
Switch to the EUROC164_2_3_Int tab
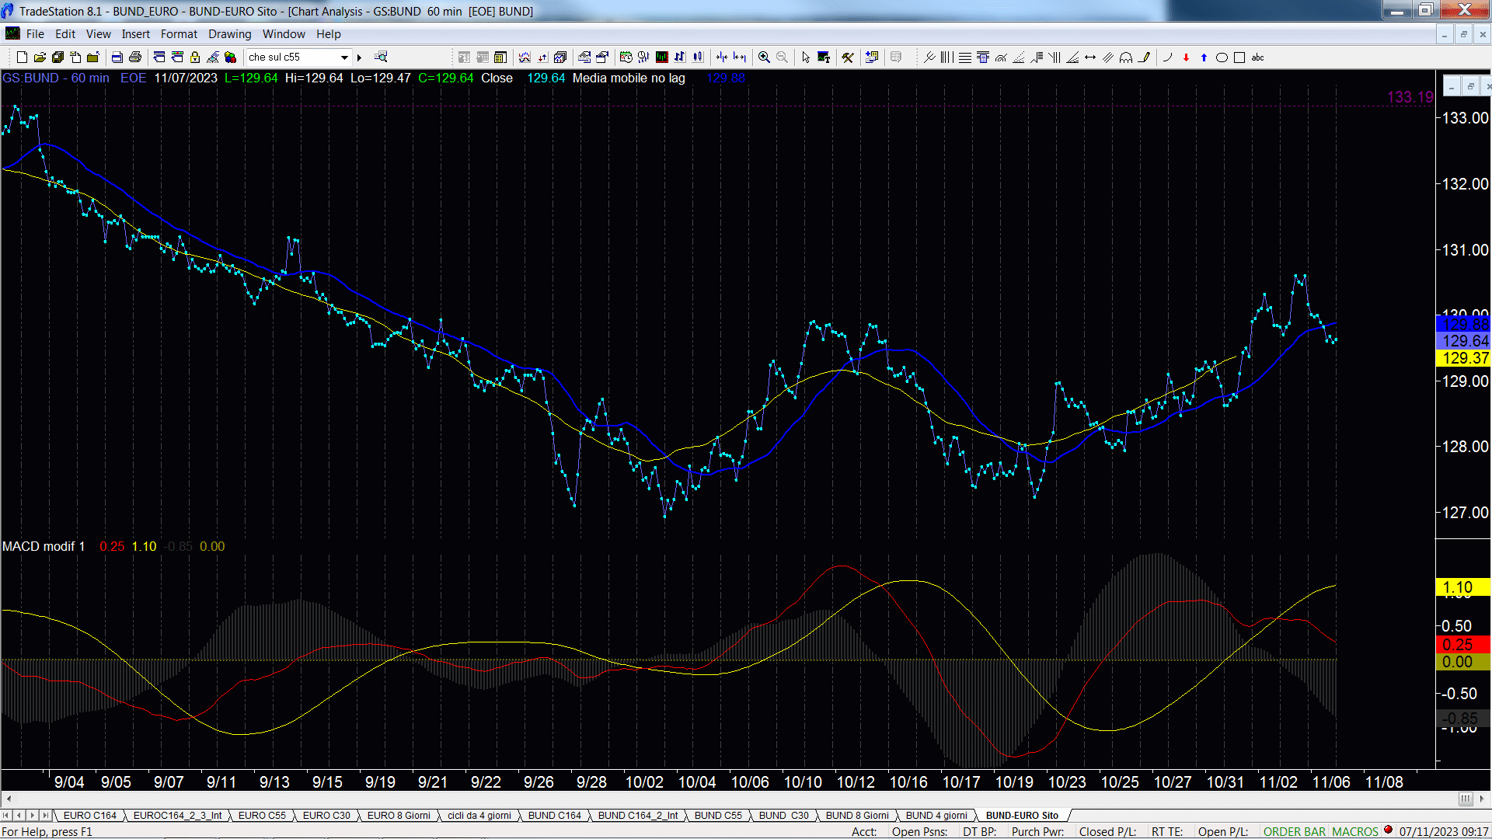click(x=178, y=816)
